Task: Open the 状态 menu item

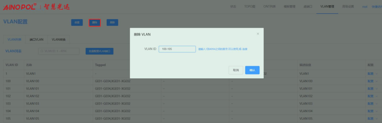Action: pos(233,7)
